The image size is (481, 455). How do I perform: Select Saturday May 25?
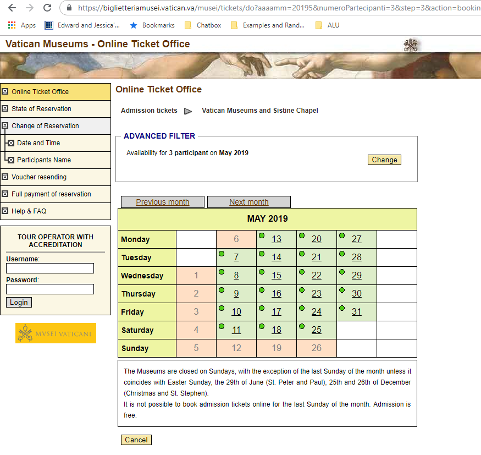(x=317, y=330)
